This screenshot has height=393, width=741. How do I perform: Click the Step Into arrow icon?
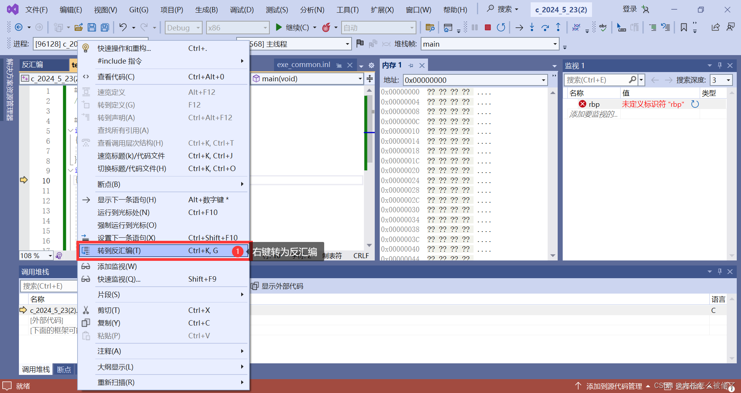(532, 27)
